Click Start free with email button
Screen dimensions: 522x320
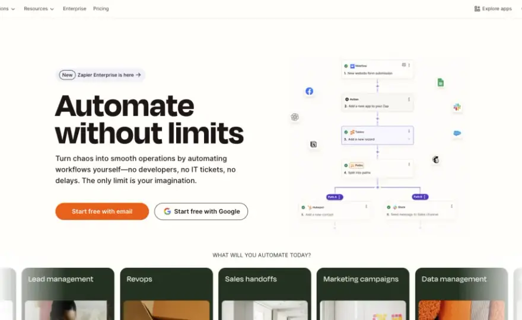102,212
